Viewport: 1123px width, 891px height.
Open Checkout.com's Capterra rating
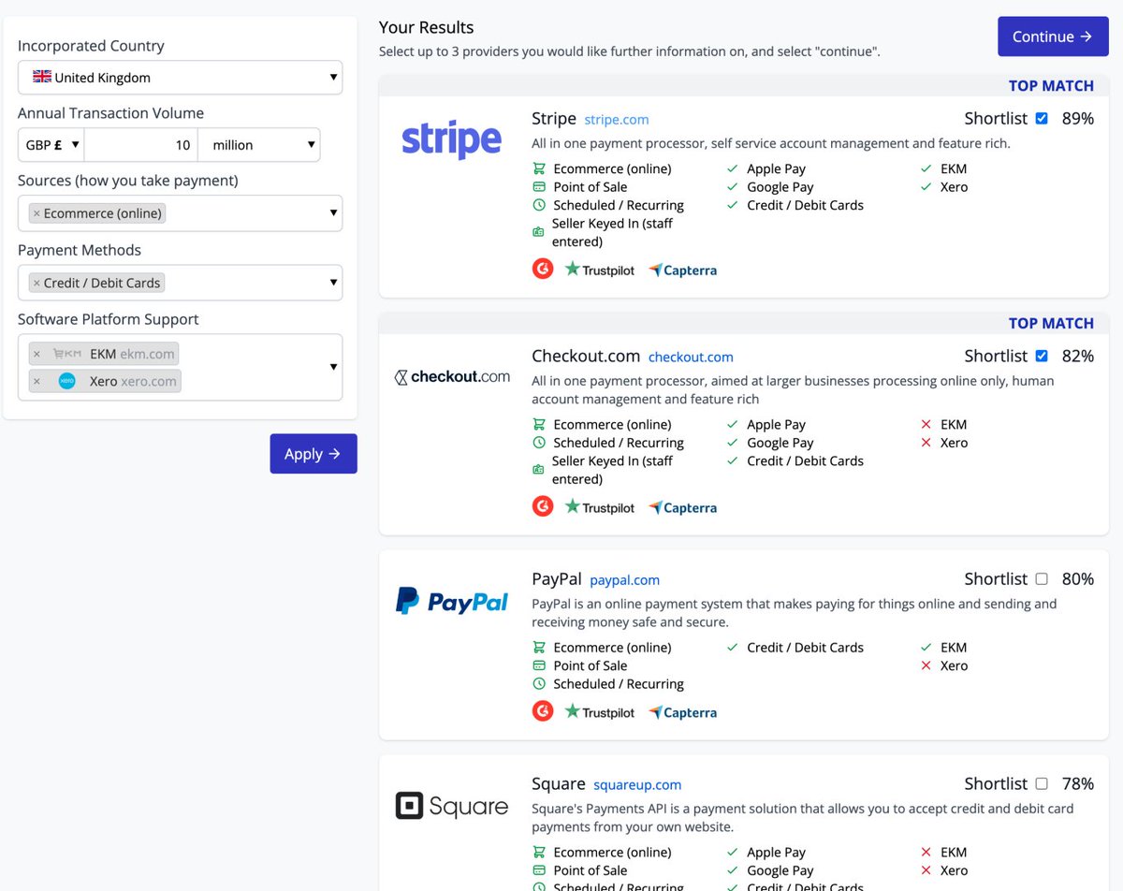pos(683,507)
